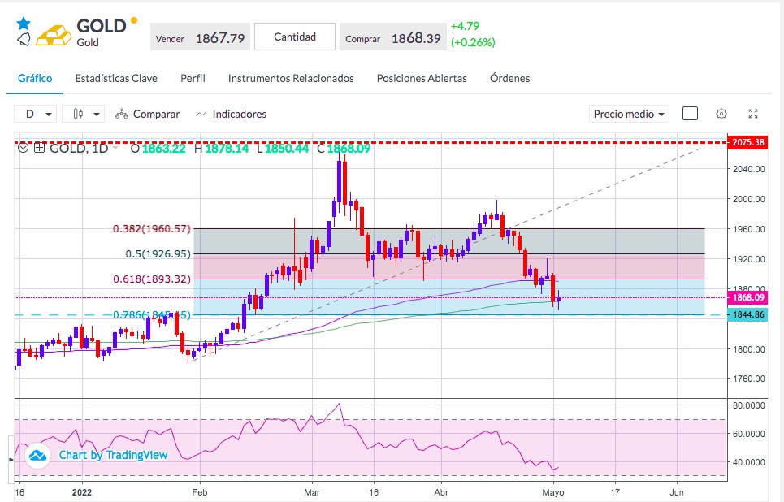Click the red 2075.38 price level label
784x502 pixels.
coord(748,142)
